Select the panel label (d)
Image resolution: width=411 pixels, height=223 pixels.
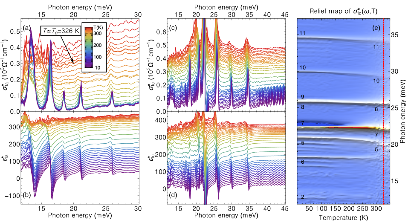coord(174,195)
